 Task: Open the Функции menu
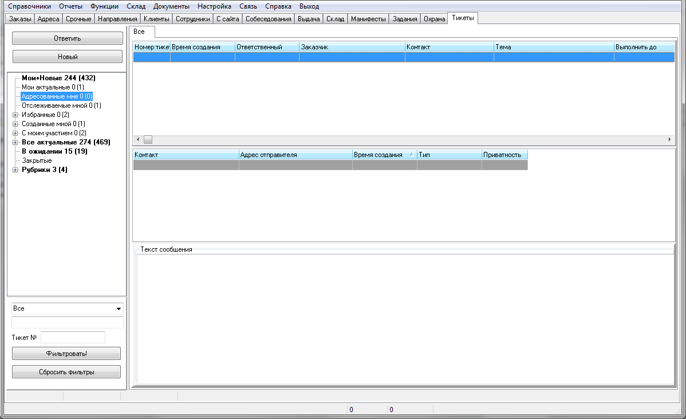(x=104, y=6)
